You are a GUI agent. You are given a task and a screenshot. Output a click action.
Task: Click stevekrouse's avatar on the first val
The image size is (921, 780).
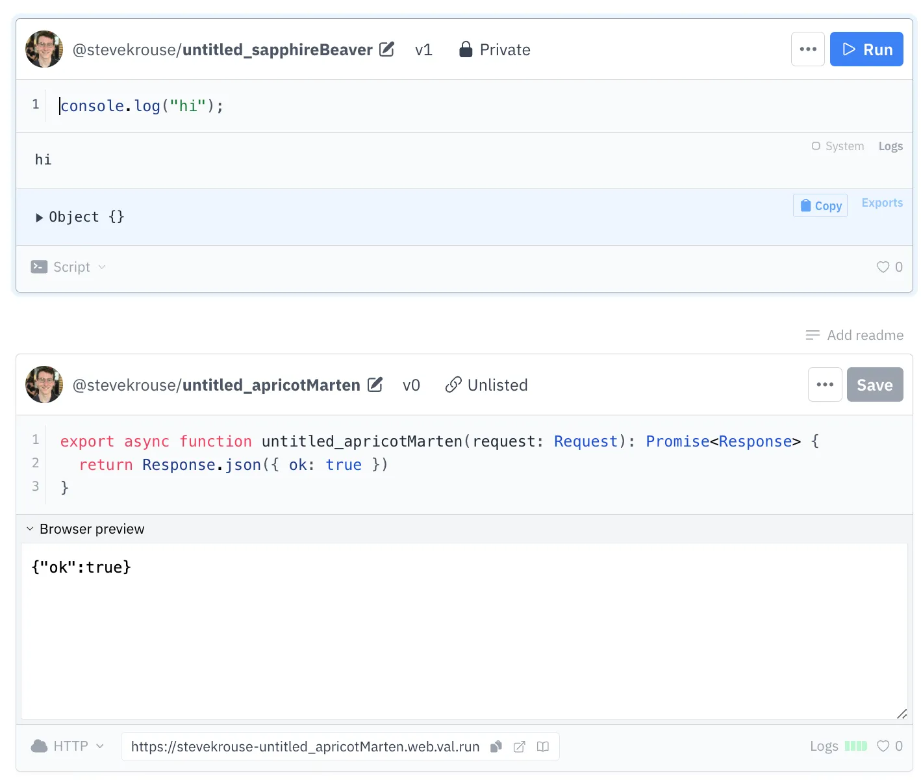click(x=44, y=49)
